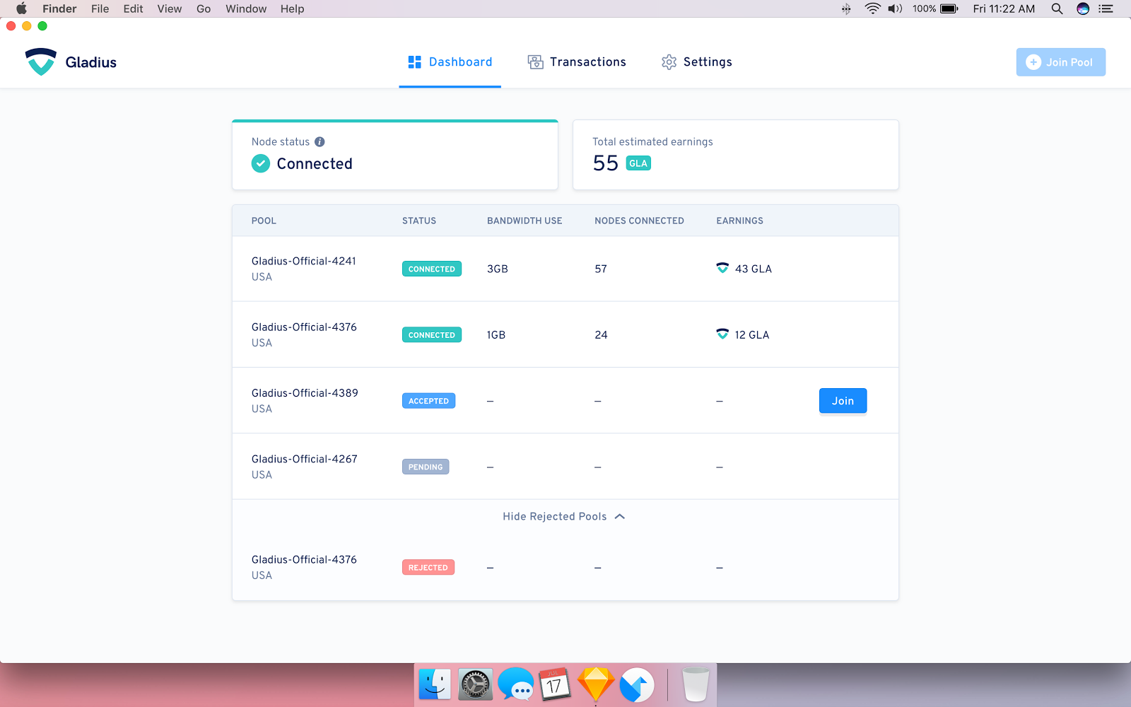1131x707 pixels.
Task: Open Siri from the menu bar
Action: tap(1082, 8)
